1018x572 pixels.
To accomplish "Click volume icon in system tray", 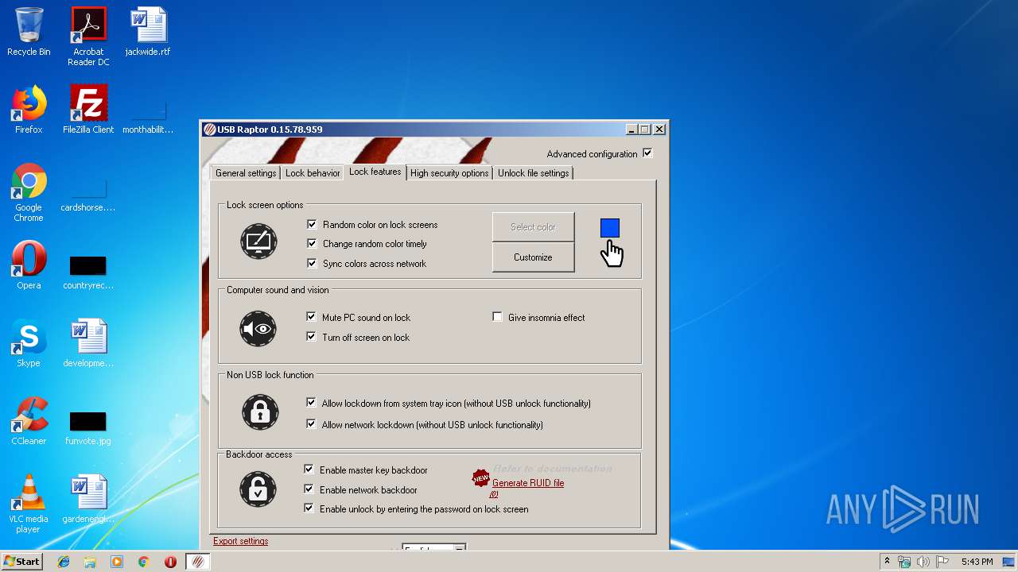I will 923,562.
